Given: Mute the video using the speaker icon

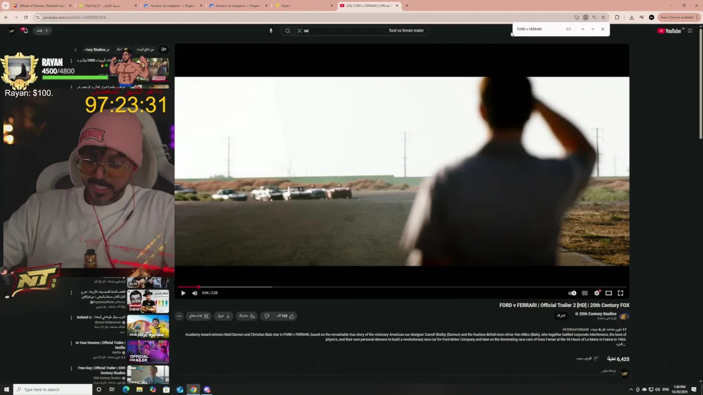Looking at the screenshot, I should pyautogui.click(x=194, y=293).
